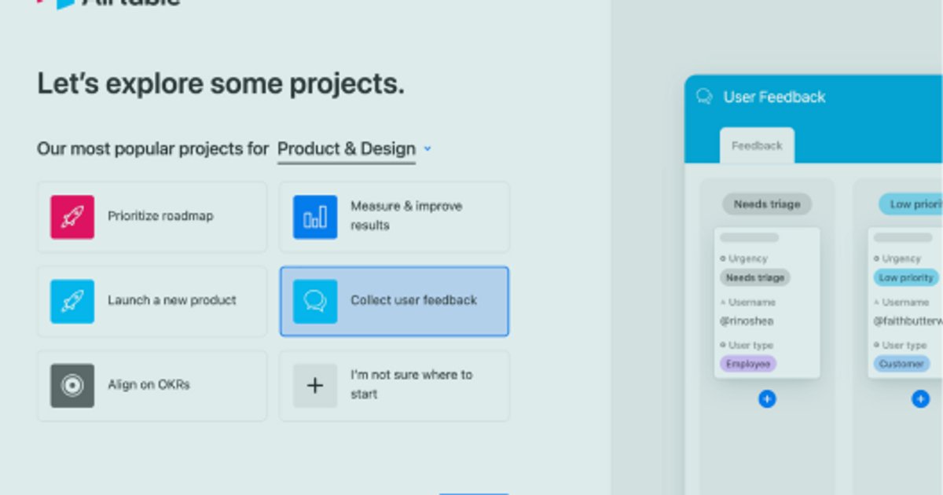The image size is (943, 495).
Task: Click the @rinoshea username
Action: (749, 321)
